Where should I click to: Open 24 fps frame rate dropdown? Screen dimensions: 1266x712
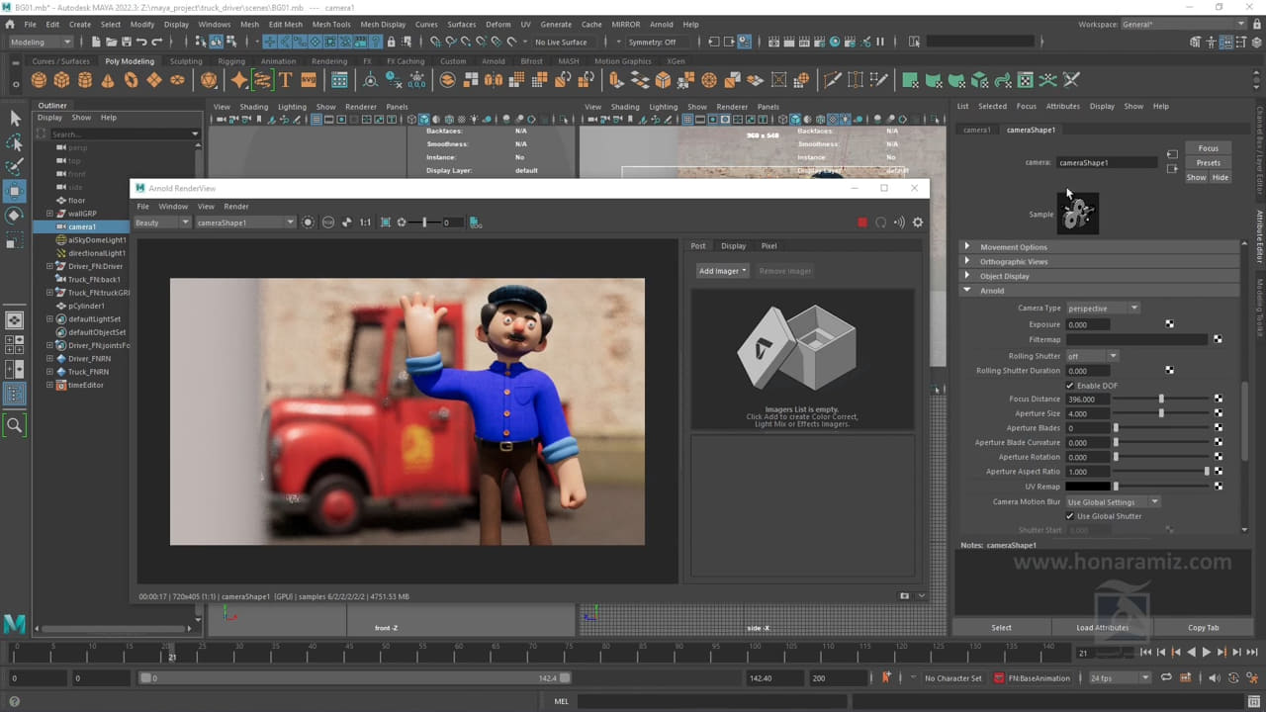click(1119, 678)
